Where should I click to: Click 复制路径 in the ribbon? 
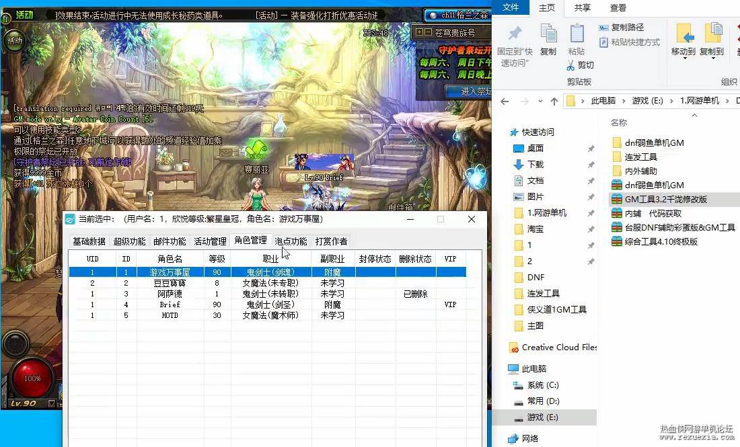[622, 28]
